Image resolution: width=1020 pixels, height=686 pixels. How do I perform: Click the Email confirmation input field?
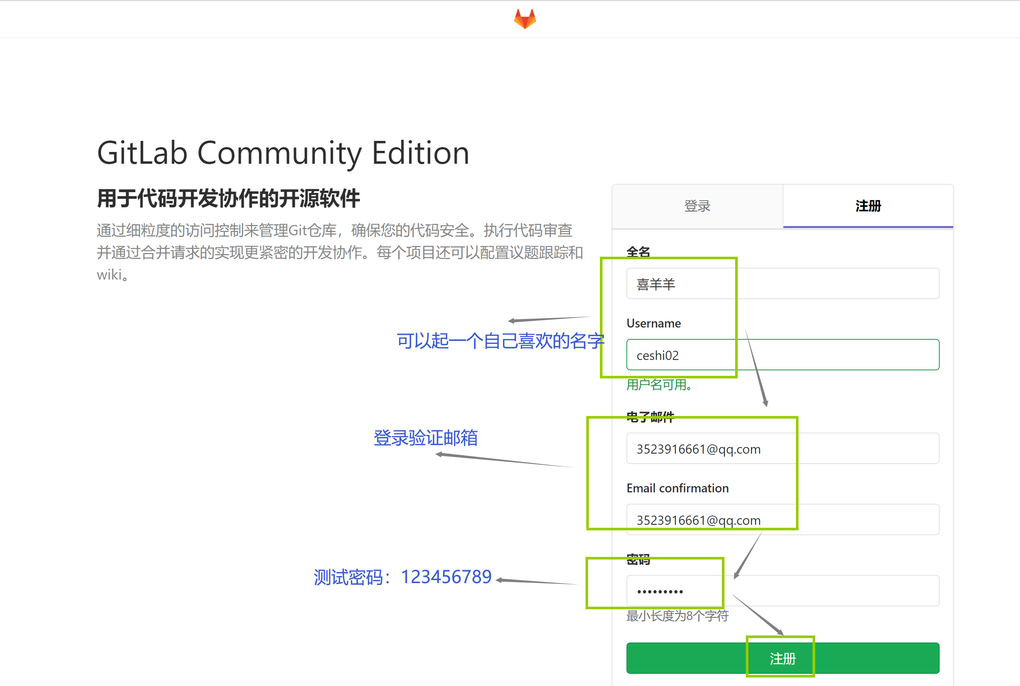[783, 519]
